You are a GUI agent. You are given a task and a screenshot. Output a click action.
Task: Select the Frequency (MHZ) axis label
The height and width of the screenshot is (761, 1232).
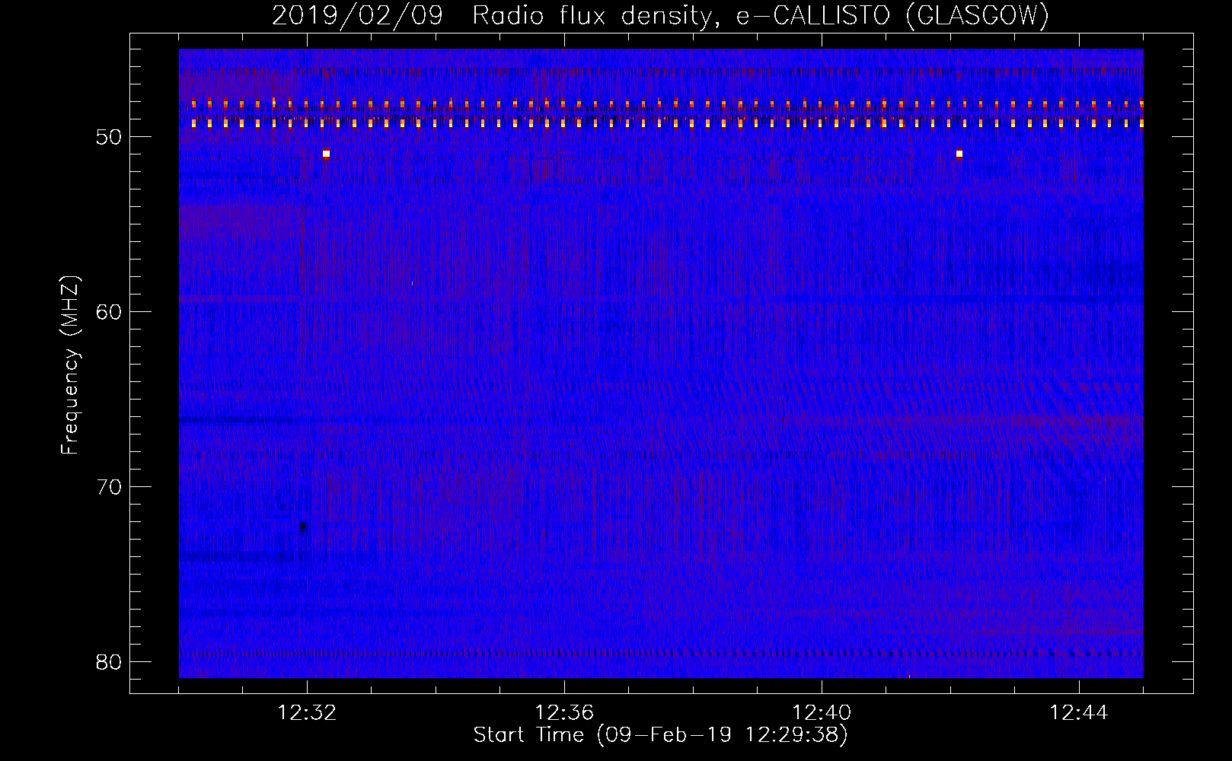pyautogui.click(x=70, y=365)
